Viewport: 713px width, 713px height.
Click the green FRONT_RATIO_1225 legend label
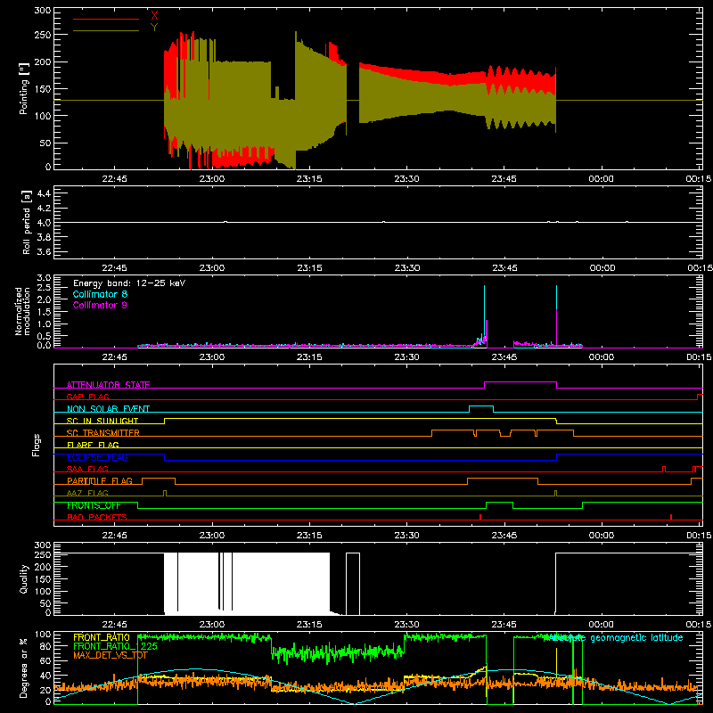[x=116, y=646]
